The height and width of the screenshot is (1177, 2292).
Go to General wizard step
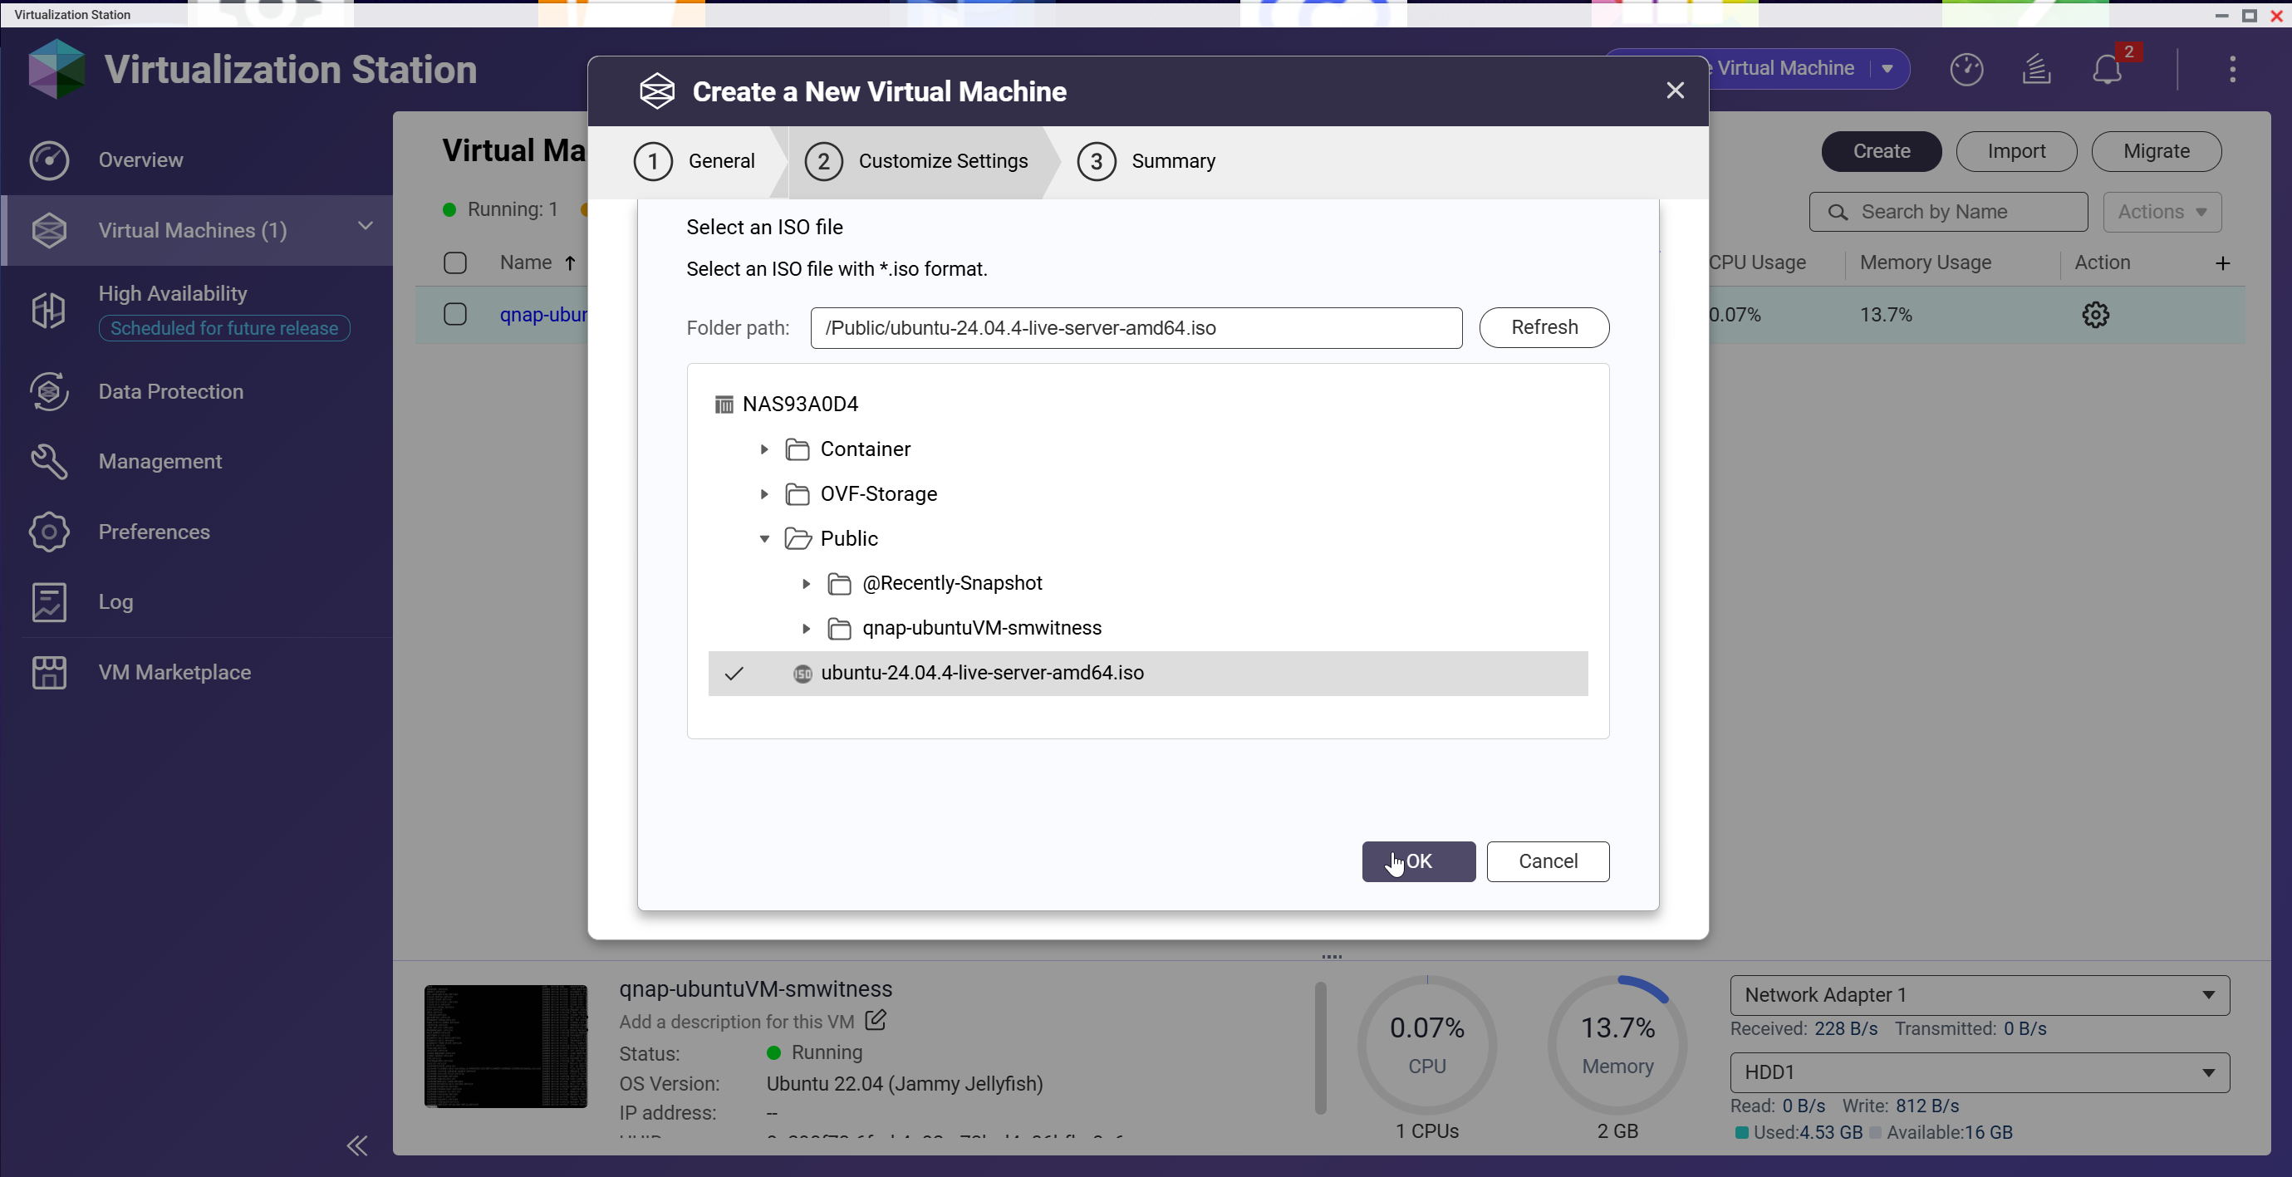[x=694, y=161]
